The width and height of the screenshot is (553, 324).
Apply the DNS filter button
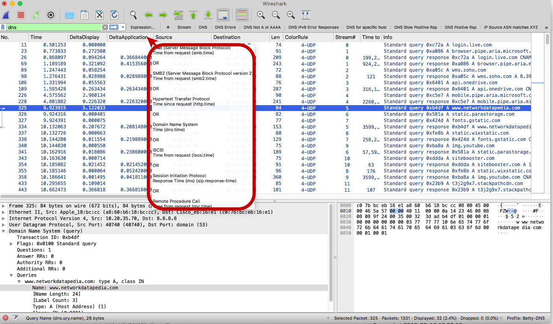(203, 27)
